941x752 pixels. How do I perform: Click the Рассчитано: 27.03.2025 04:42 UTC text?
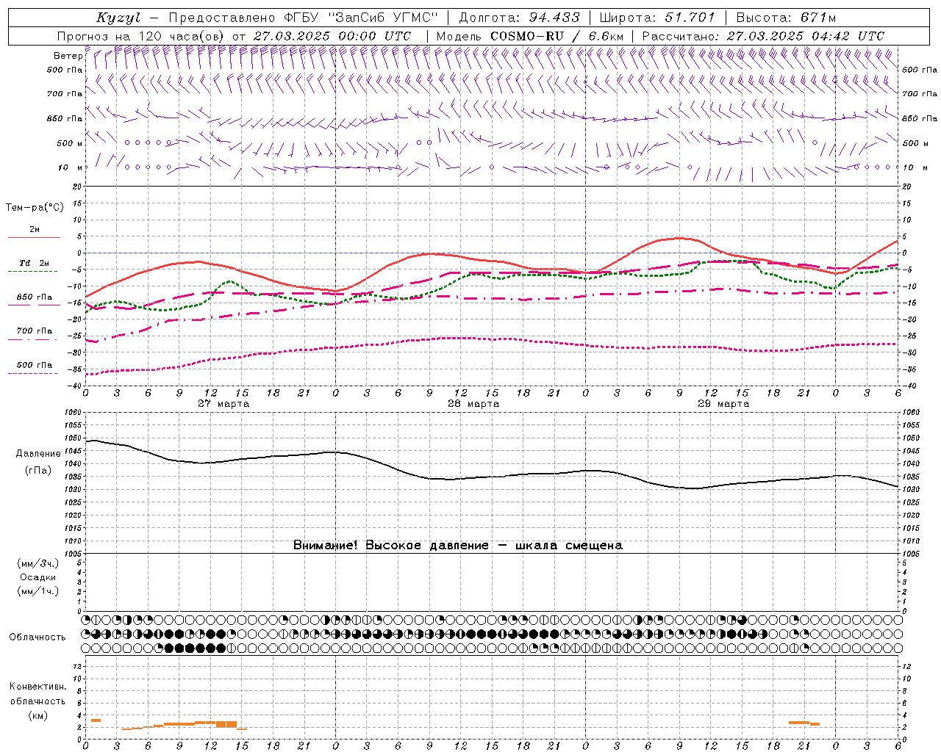763,36
